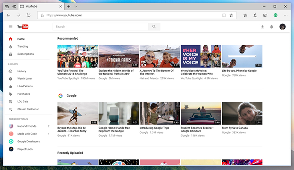Click 'Explore the Hidden Worlds' video title

[x=116, y=72]
